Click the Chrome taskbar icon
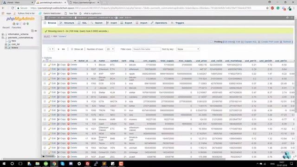 point(54,164)
